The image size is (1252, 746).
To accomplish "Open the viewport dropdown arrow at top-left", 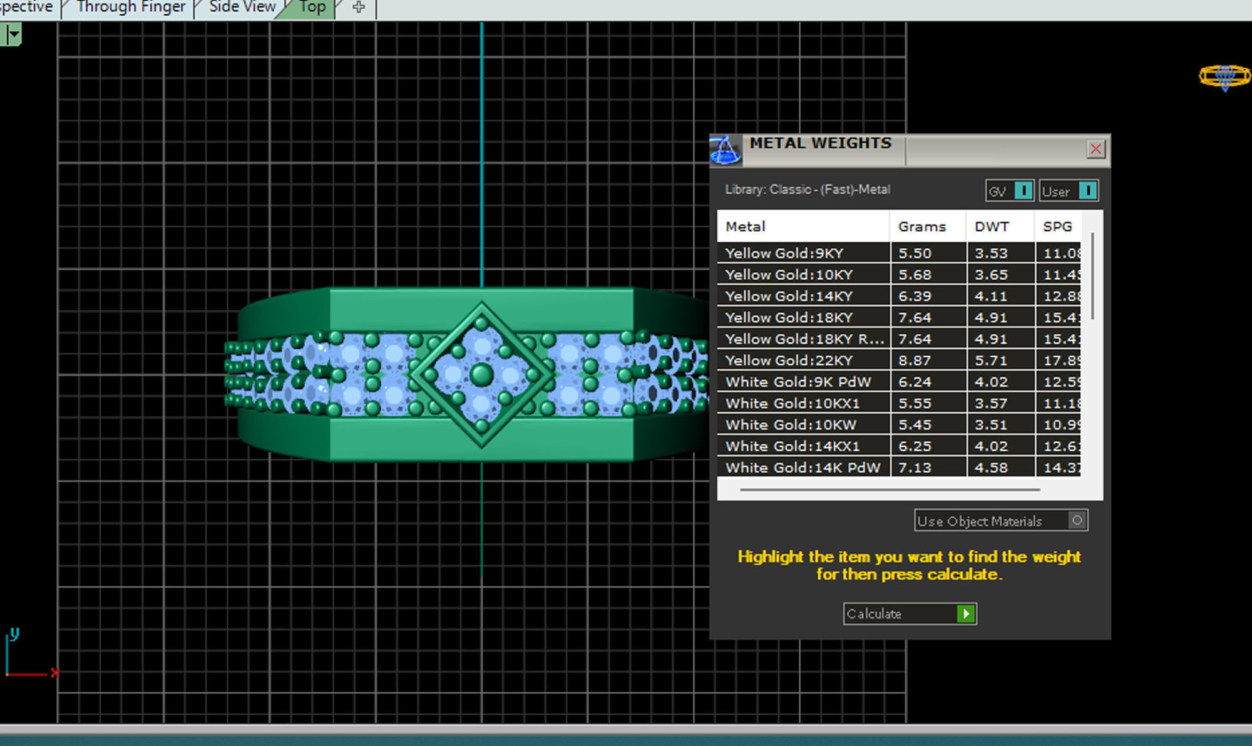I will click(x=14, y=34).
